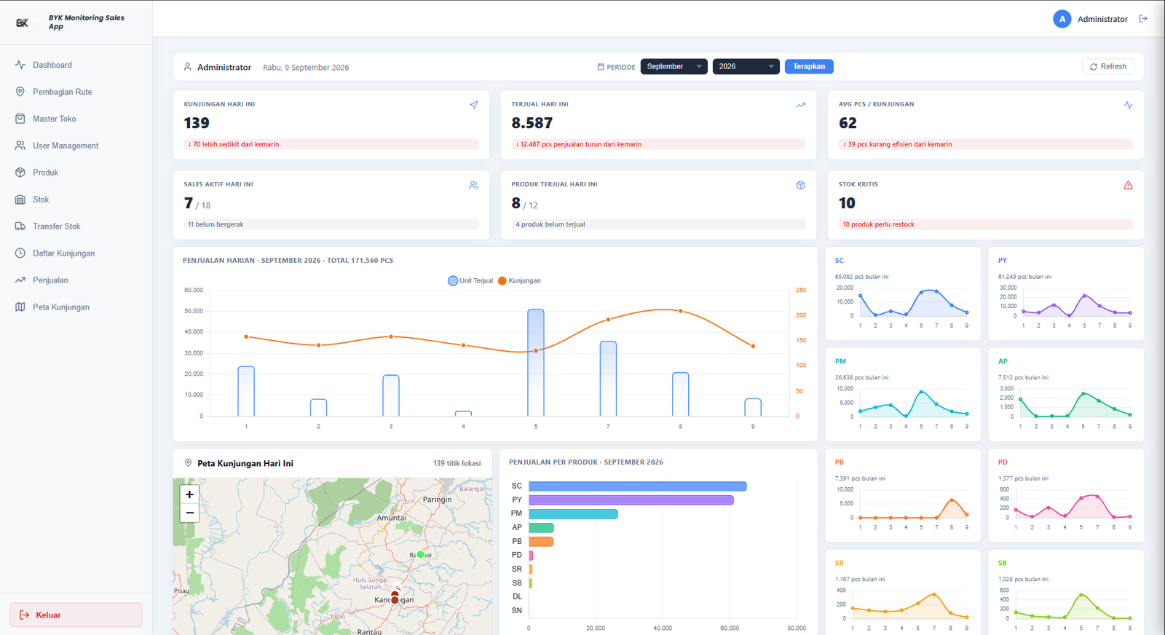1165x635 pixels.
Task: Click the Stok icon in sidebar
Action: pyautogui.click(x=20, y=200)
